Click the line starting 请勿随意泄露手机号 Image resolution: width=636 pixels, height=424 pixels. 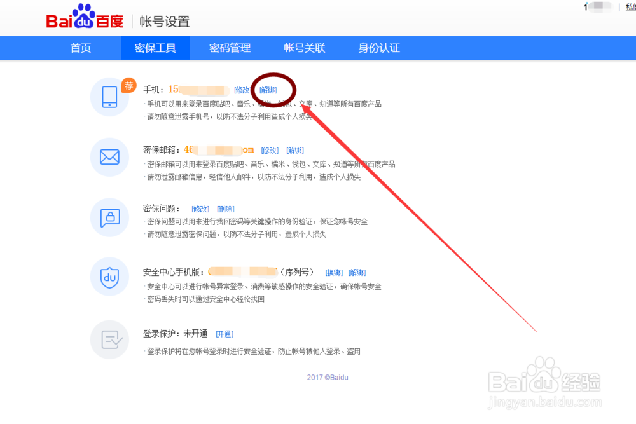(229, 117)
